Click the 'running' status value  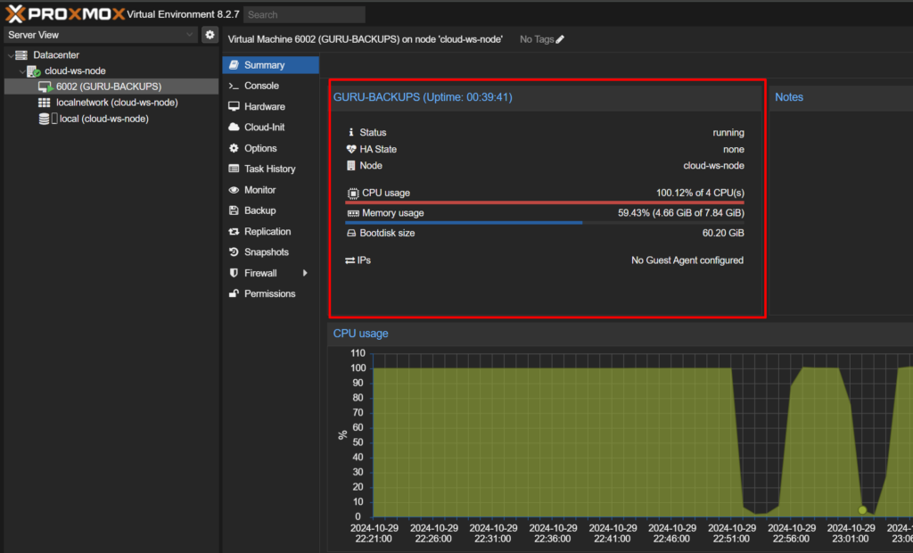728,132
